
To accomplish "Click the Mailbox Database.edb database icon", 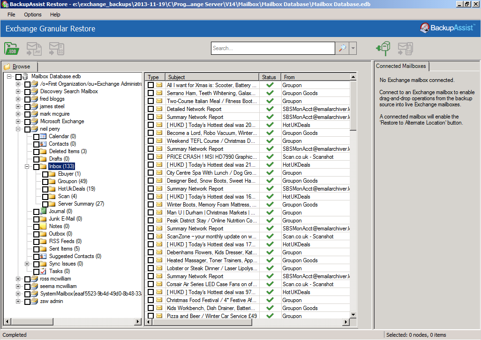I will [x=25, y=76].
